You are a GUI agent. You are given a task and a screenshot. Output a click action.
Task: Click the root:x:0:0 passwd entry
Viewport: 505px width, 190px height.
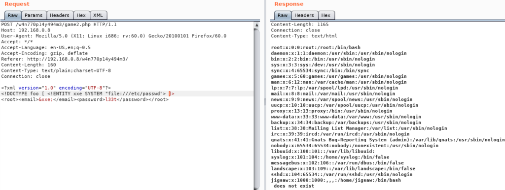[x=316, y=48]
